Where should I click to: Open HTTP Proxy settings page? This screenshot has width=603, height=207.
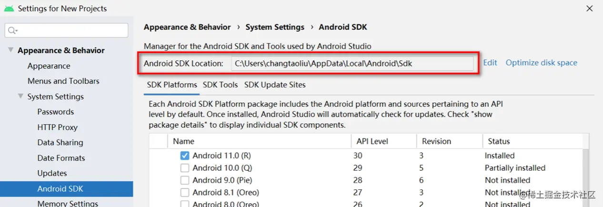coord(57,127)
